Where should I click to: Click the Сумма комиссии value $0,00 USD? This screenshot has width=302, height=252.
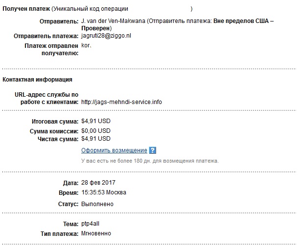pos(96,131)
